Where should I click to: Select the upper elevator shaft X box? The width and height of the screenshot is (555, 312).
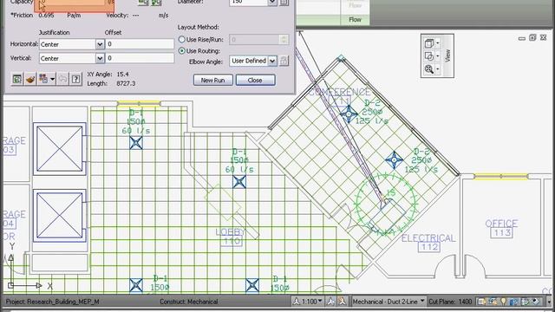(60, 148)
